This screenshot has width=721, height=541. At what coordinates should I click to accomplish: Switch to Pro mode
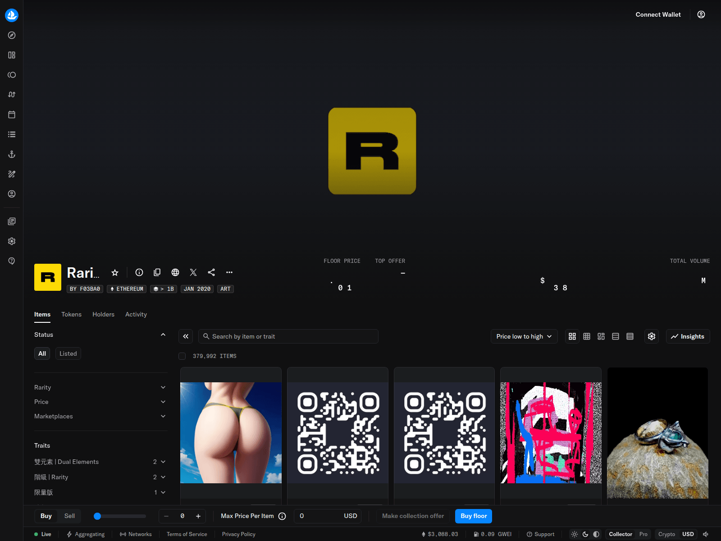[x=643, y=534]
